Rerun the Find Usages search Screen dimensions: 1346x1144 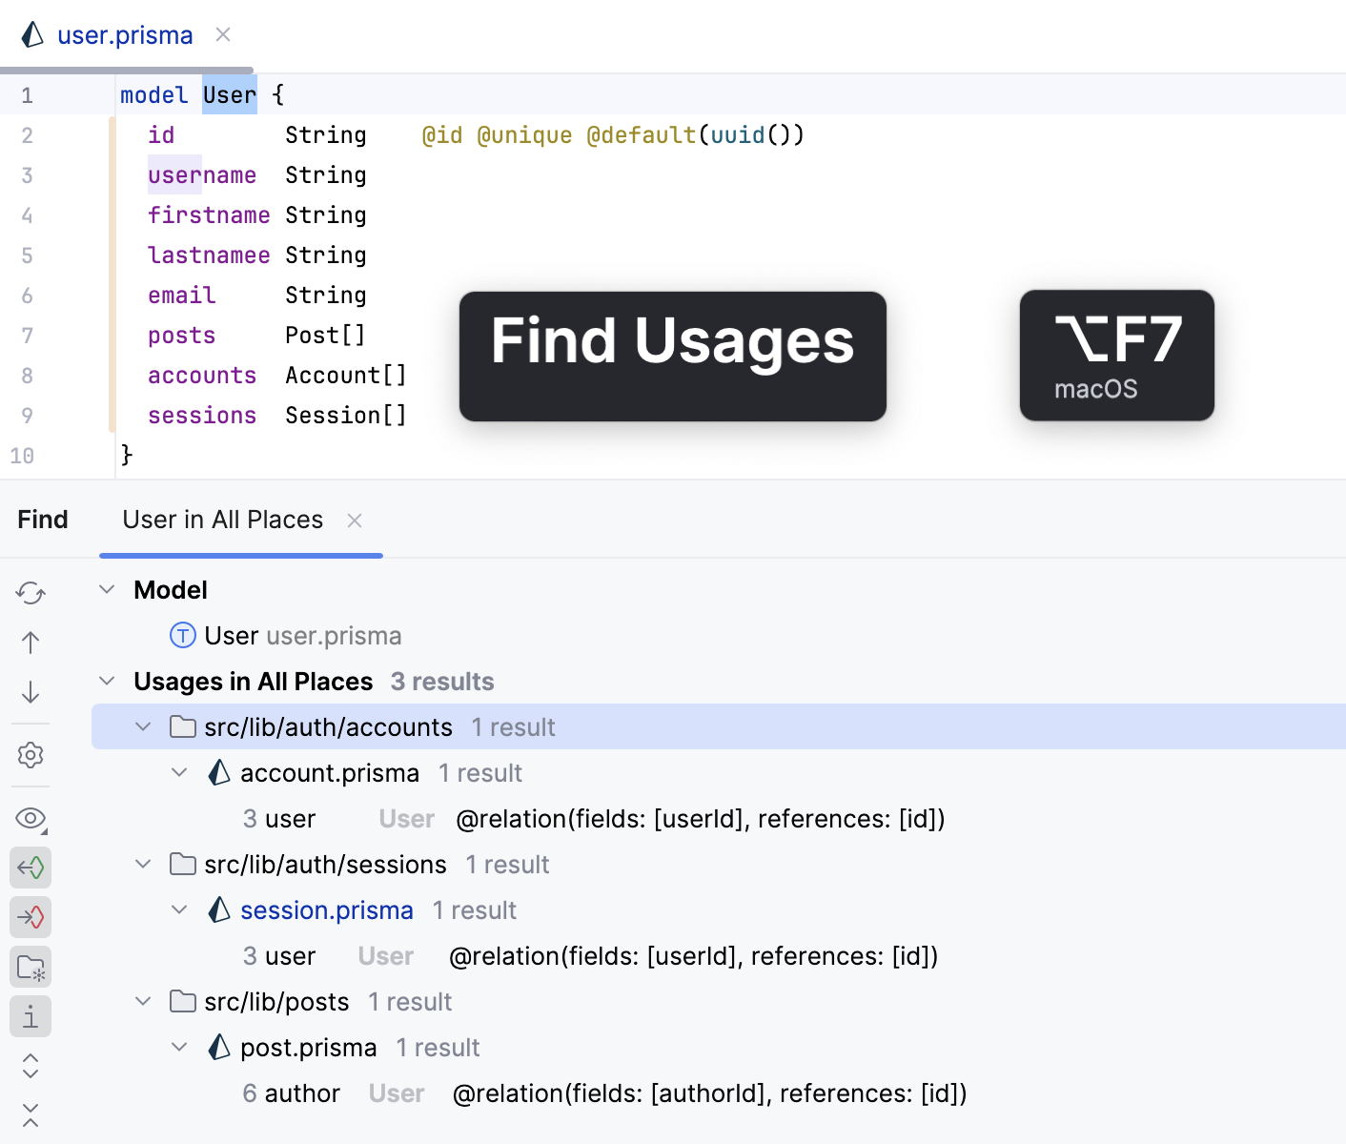30,592
